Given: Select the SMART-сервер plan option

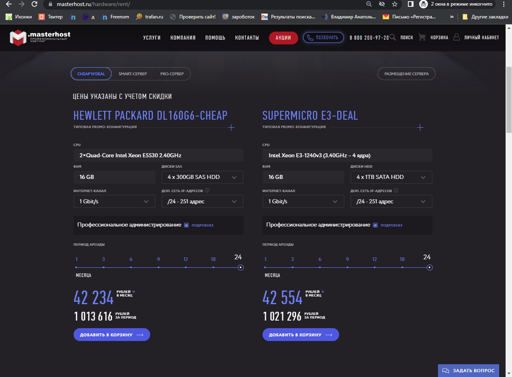Looking at the screenshot, I should [x=133, y=74].
